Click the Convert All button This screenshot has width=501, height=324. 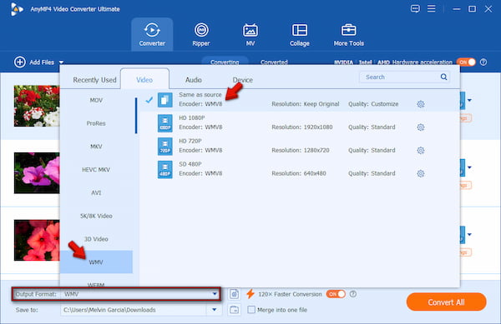tap(446, 302)
